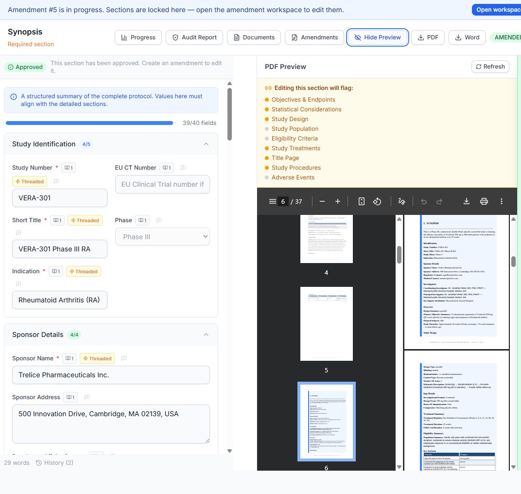The width and height of the screenshot is (521, 494).
Task: Open Study Procedures flagged section
Action: tap(296, 168)
